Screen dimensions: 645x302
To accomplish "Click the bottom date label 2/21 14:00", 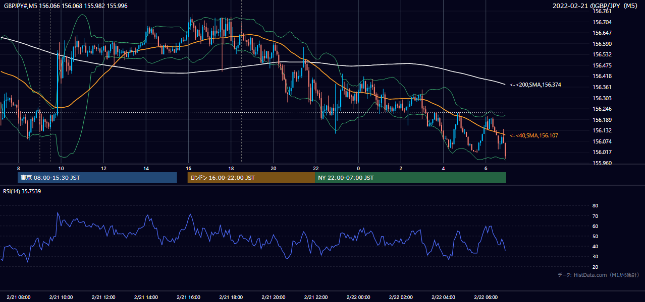I will [146, 297].
